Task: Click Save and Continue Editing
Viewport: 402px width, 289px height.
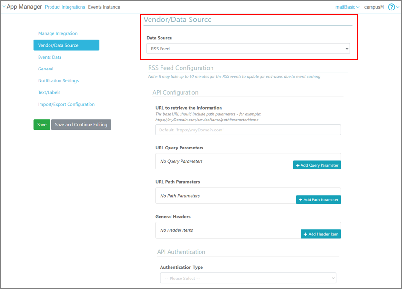Action: pyautogui.click(x=81, y=124)
